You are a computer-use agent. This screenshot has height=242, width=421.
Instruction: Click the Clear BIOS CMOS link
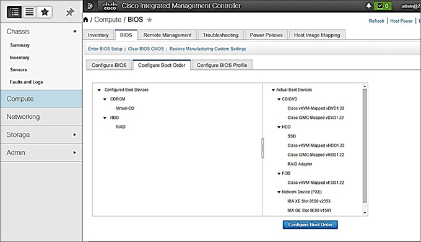[x=145, y=49]
